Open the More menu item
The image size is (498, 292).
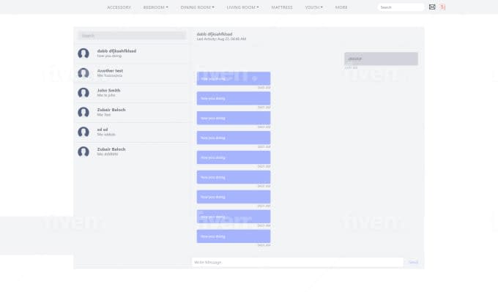tap(341, 7)
